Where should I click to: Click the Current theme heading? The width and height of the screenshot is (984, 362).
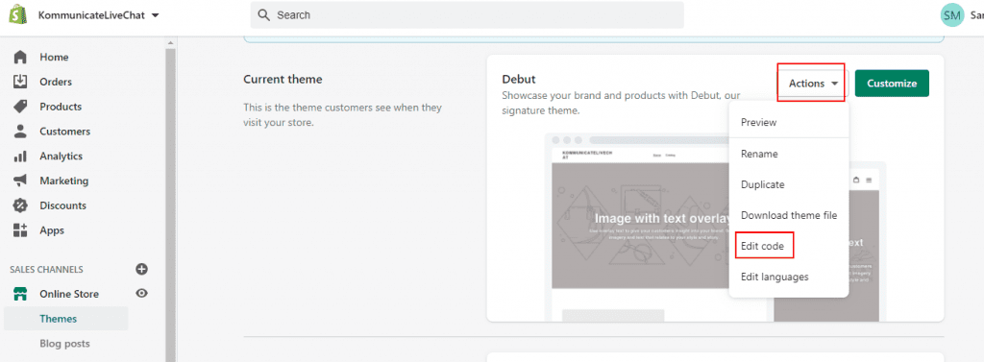(283, 80)
